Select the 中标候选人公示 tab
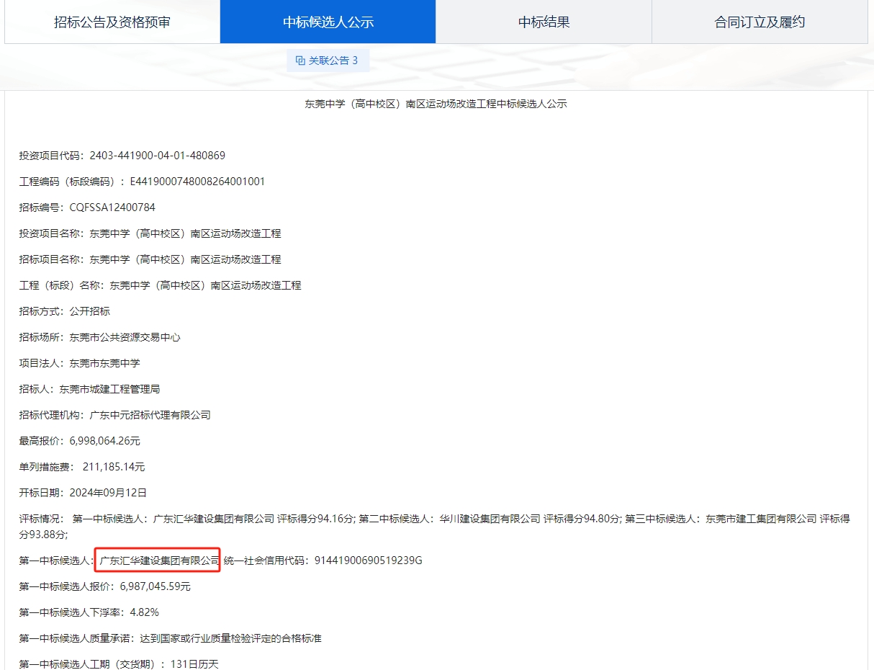 pyautogui.click(x=328, y=22)
